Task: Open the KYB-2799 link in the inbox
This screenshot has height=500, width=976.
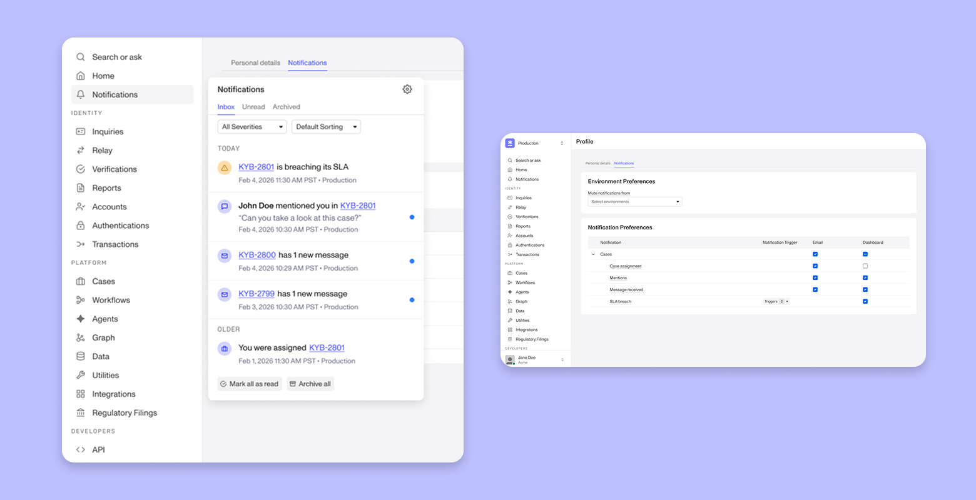Action: pos(257,294)
